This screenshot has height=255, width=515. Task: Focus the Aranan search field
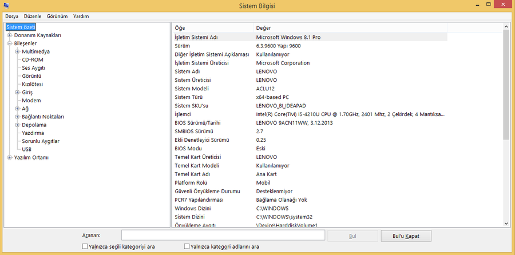click(223, 236)
